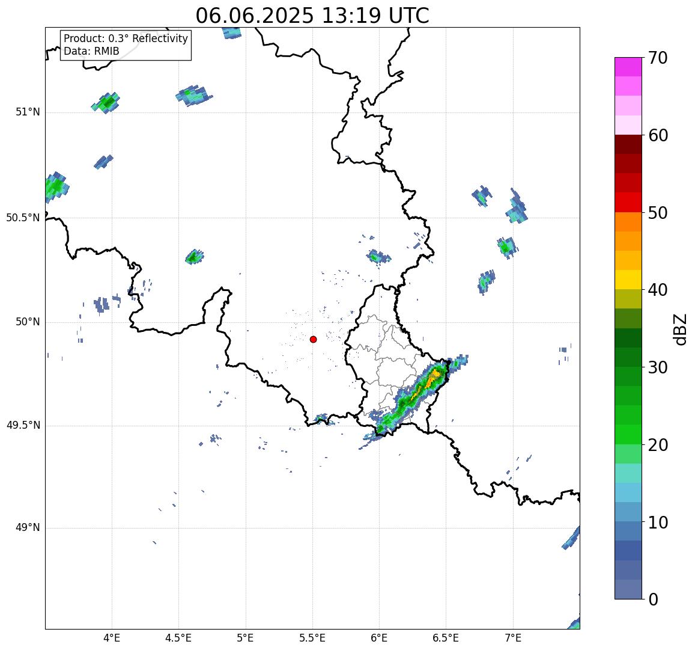The width and height of the screenshot is (695, 650).
Task: Click the colorbar tick value 60
Action: click(x=658, y=135)
